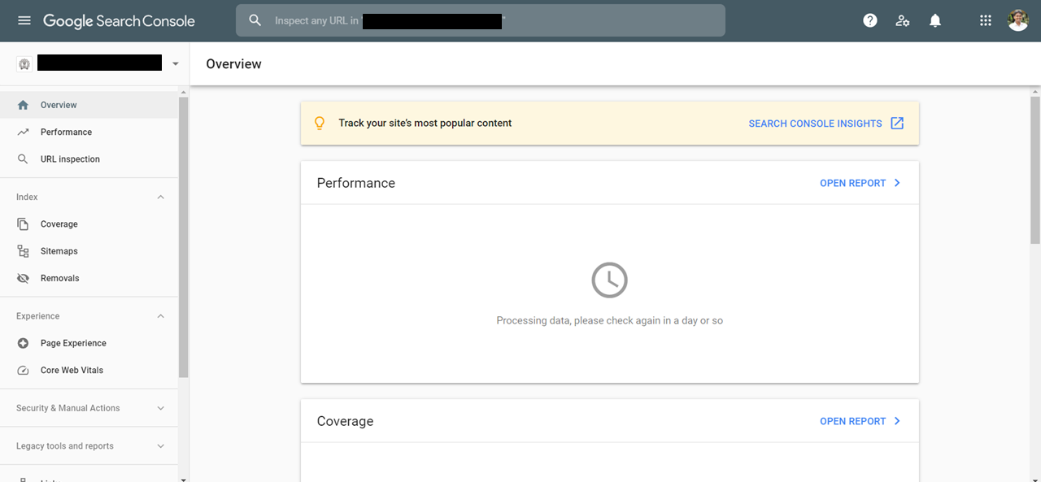Click 'Track your site's most popular content' text
This screenshot has height=482, width=1041.
(425, 124)
